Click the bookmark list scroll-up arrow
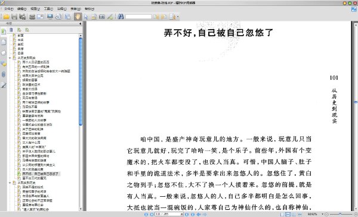 tap(81, 36)
